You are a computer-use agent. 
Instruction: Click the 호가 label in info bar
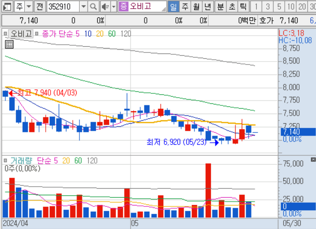click(266, 21)
